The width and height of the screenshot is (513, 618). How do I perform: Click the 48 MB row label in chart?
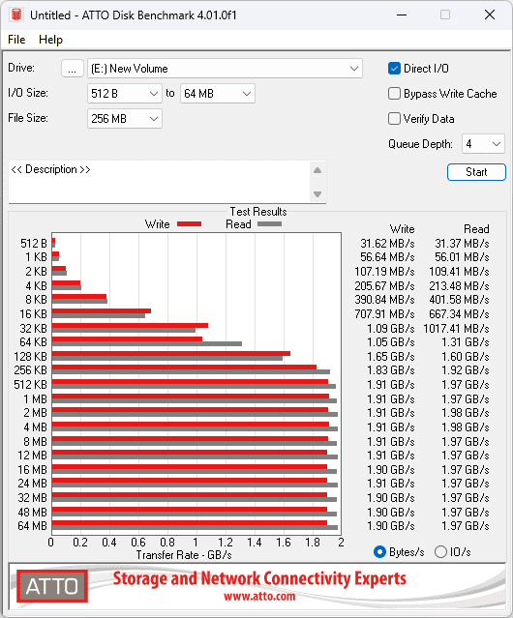(32, 512)
